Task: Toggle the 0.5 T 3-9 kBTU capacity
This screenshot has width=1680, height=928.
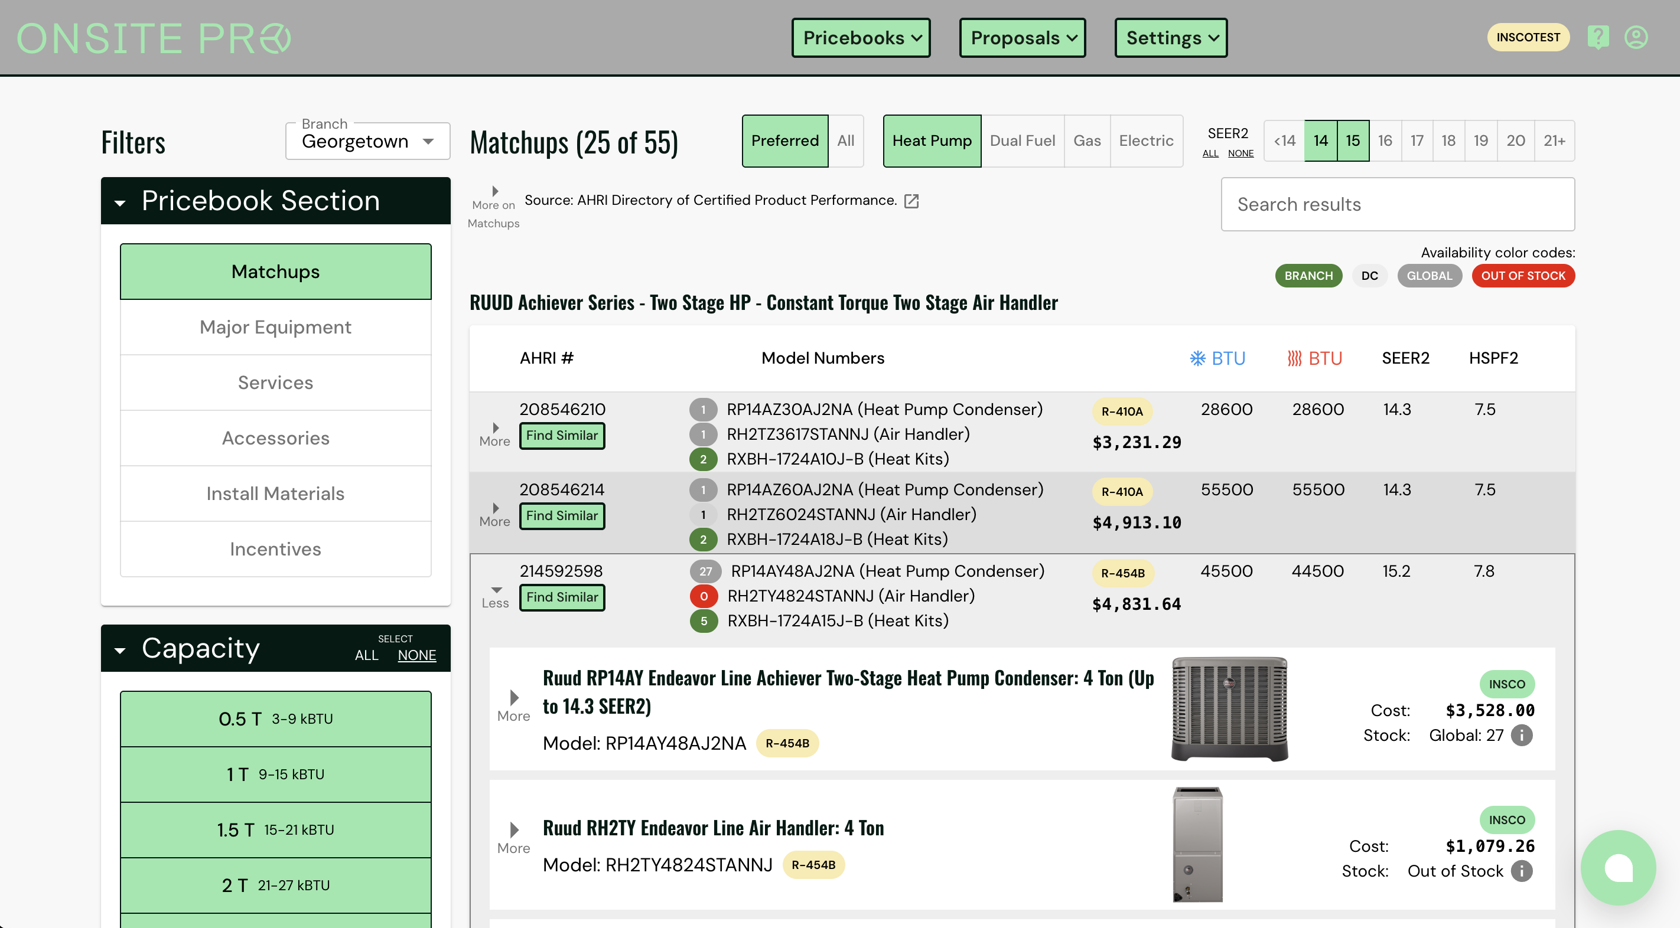Action: click(276, 719)
